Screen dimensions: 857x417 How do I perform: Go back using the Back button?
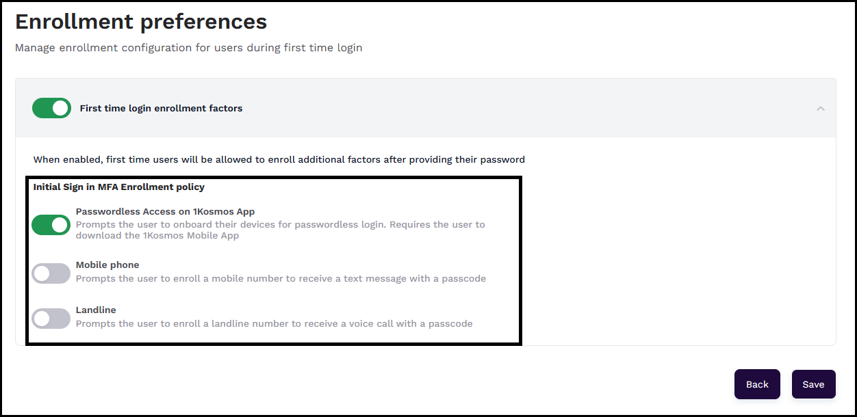(x=757, y=384)
